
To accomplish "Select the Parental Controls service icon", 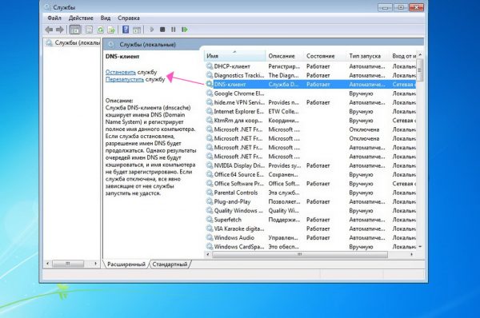I will pyautogui.click(x=210, y=193).
